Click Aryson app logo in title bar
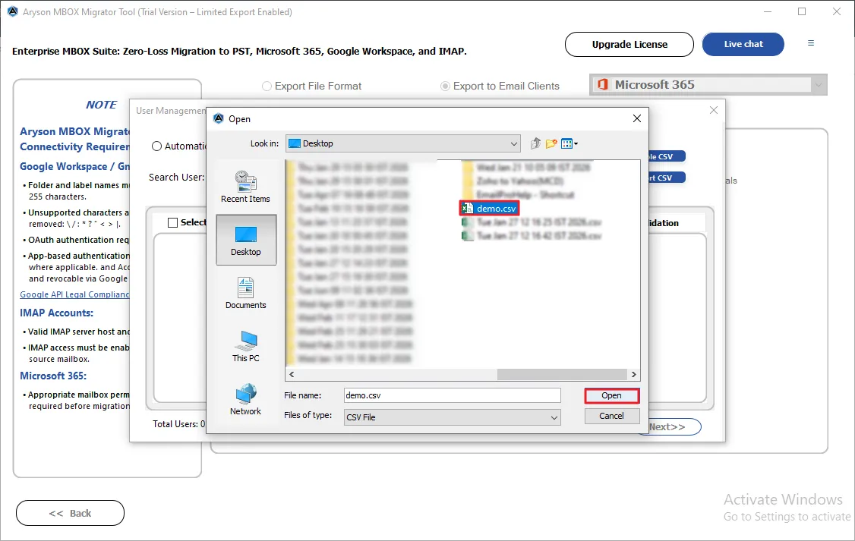The width and height of the screenshot is (855, 541). (x=13, y=11)
